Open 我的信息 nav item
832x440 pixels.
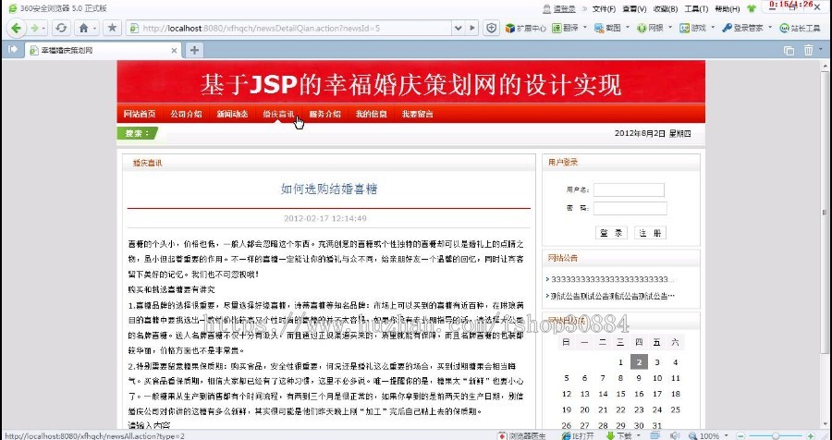point(371,114)
